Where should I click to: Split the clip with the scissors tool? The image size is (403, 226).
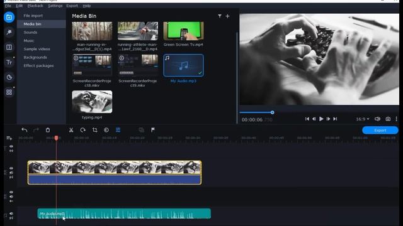[71, 130]
